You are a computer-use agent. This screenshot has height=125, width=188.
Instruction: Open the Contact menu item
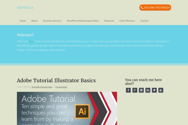[144, 21]
